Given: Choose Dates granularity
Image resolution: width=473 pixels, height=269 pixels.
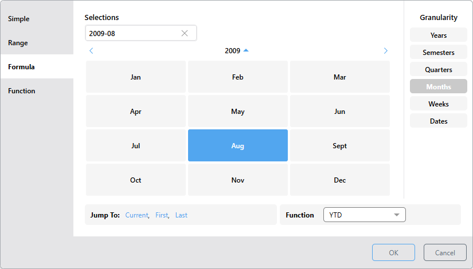Looking at the screenshot, I should [x=438, y=121].
